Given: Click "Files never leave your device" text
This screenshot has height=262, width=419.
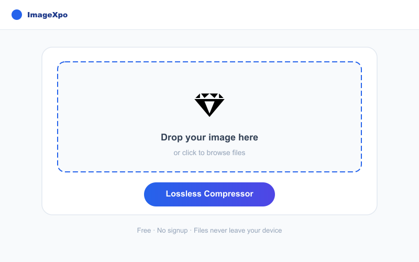Looking at the screenshot, I should pos(238,231).
